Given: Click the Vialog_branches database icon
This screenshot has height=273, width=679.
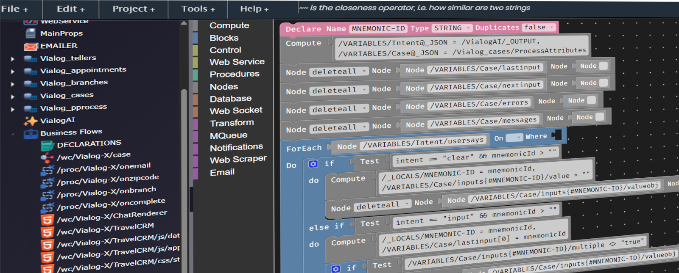Looking at the screenshot, I should tap(31, 84).
